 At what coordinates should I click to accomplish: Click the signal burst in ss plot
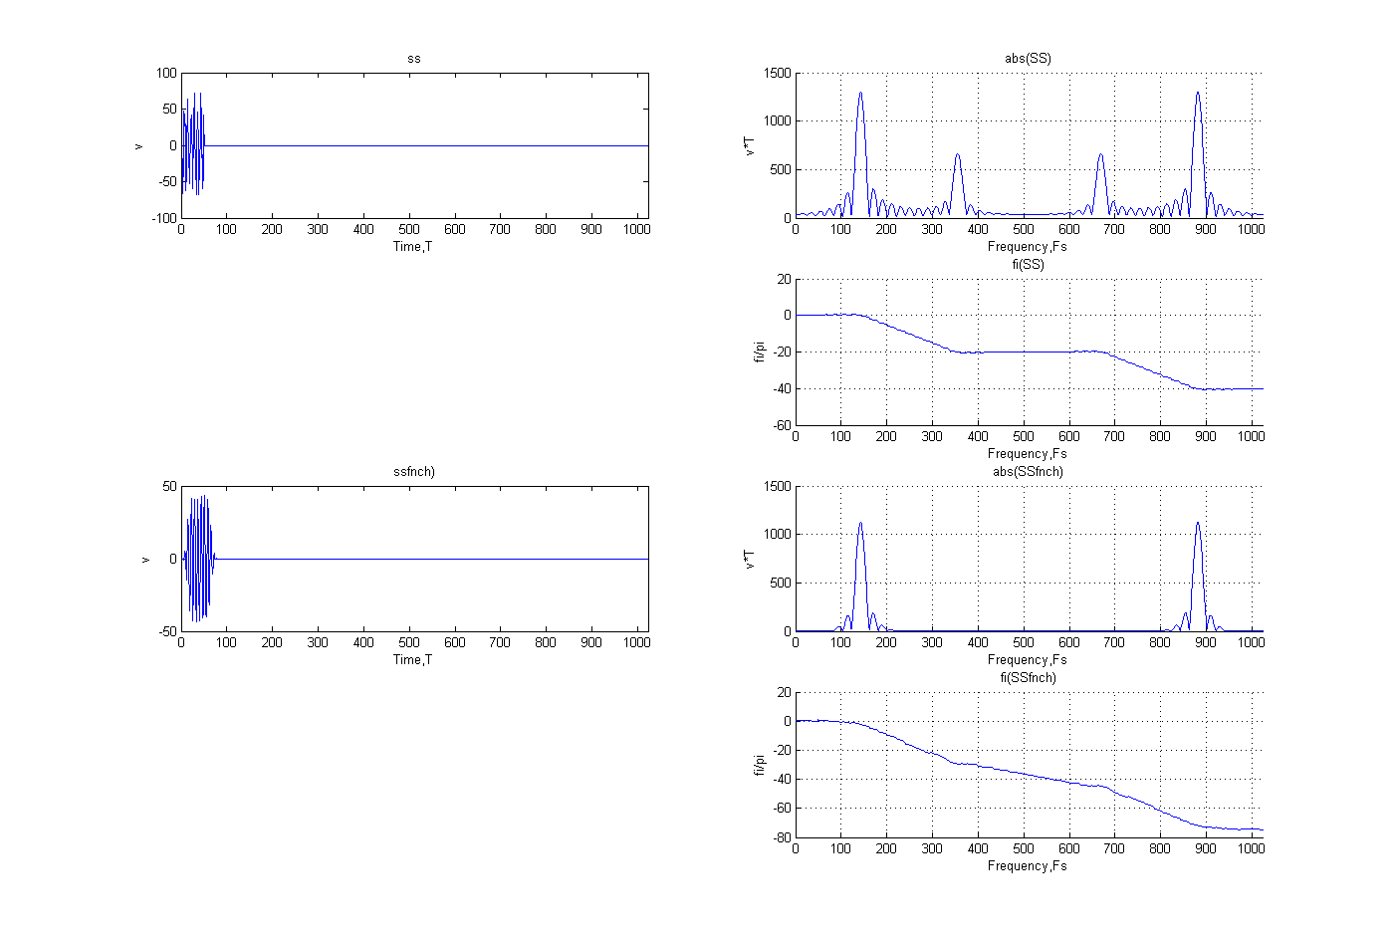click(193, 145)
